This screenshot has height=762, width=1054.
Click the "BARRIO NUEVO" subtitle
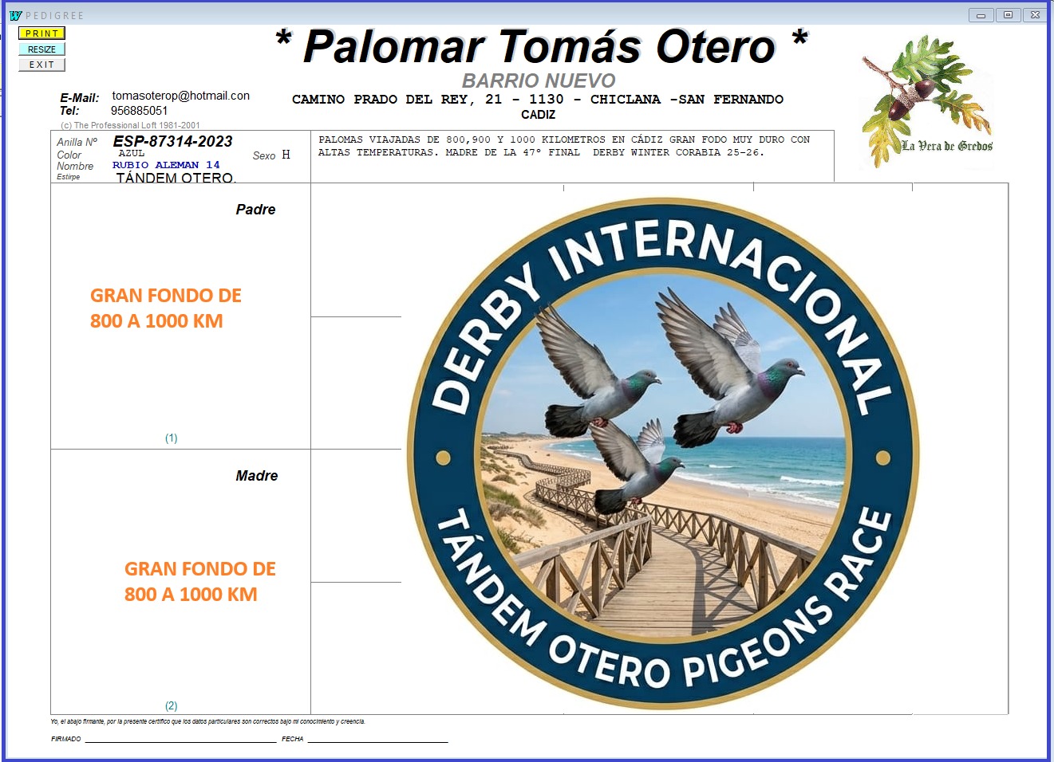[539, 81]
